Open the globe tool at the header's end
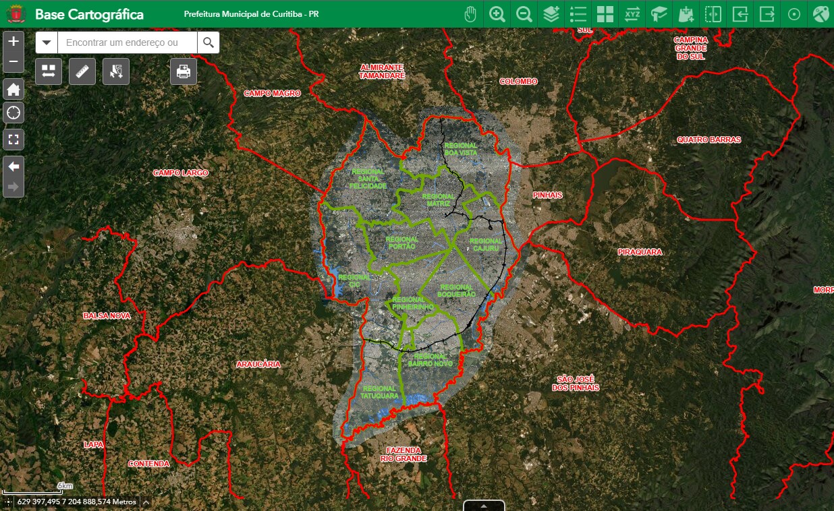This screenshot has width=834, height=511. pyautogui.click(x=821, y=14)
